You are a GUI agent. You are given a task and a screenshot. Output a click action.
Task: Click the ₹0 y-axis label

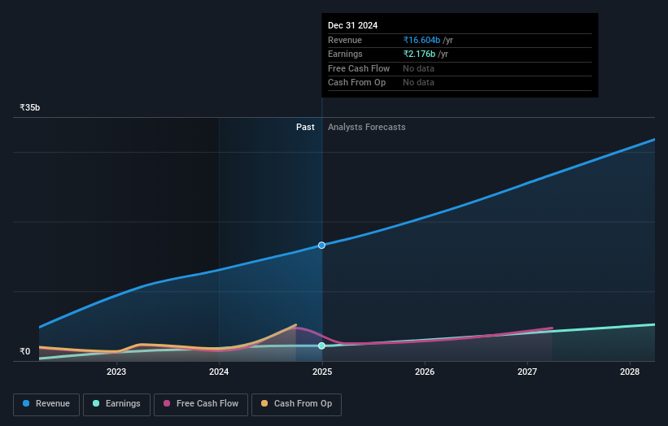click(25, 351)
